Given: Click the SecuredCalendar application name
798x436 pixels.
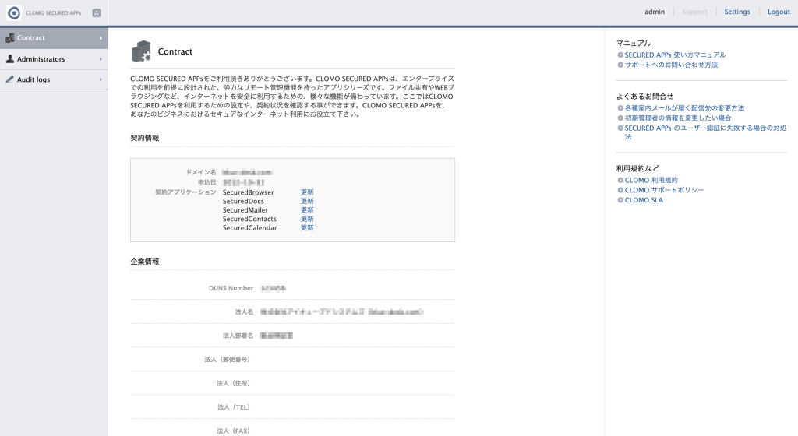Looking at the screenshot, I should point(250,227).
